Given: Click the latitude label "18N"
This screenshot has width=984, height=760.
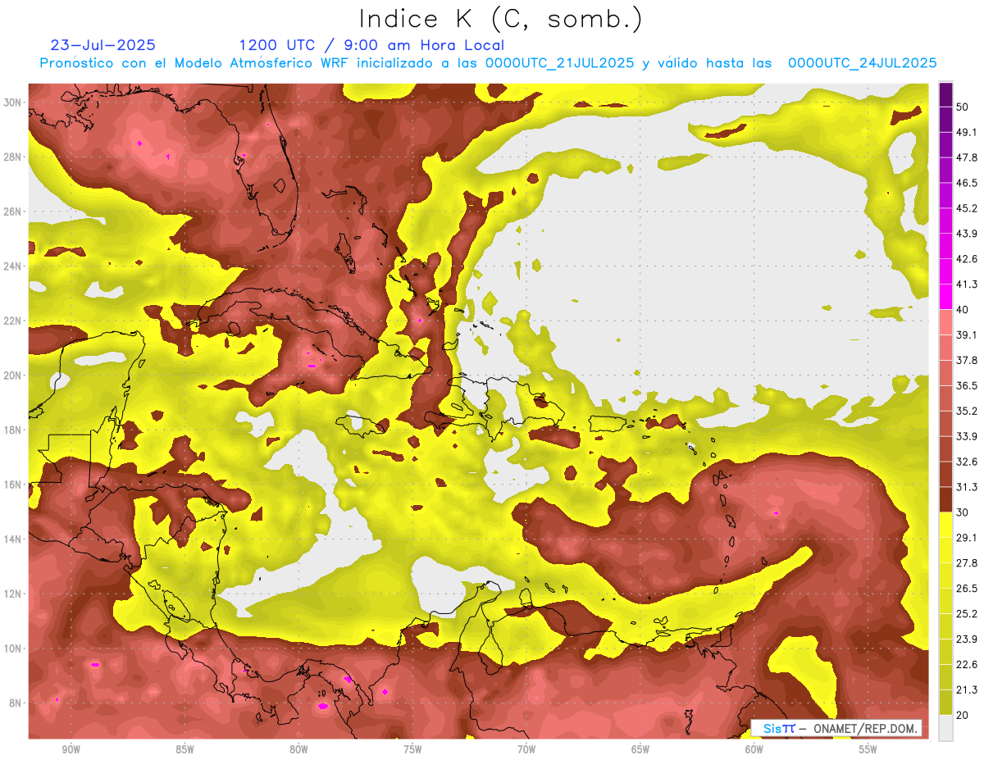Looking at the screenshot, I should [12, 430].
